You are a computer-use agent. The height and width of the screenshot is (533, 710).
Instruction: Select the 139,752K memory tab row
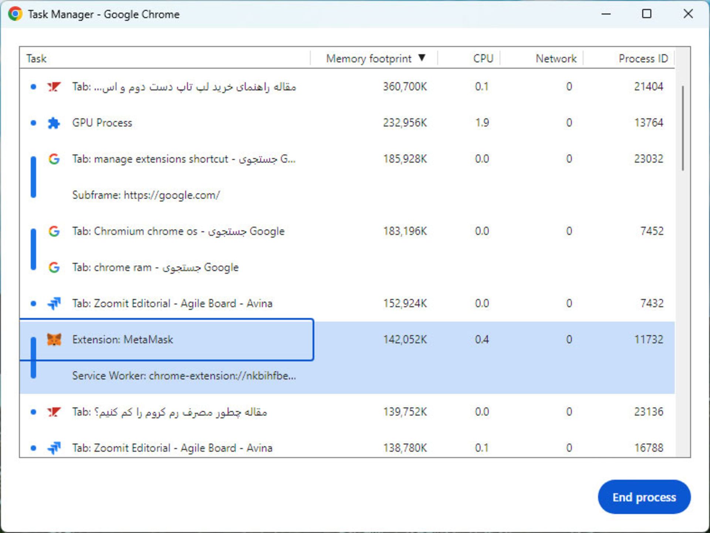(405, 412)
